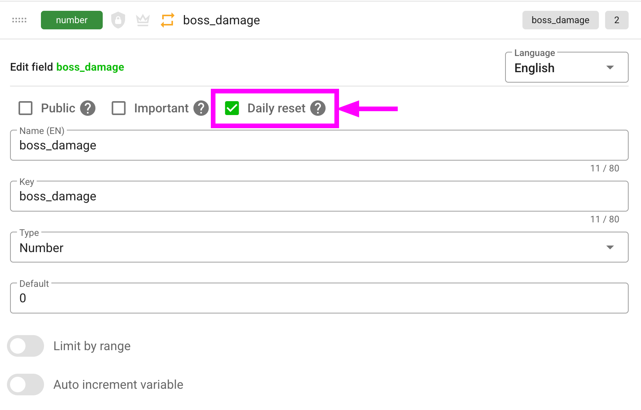Enable Auto increment variable switch
The height and width of the screenshot is (410, 641).
(25, 385)
